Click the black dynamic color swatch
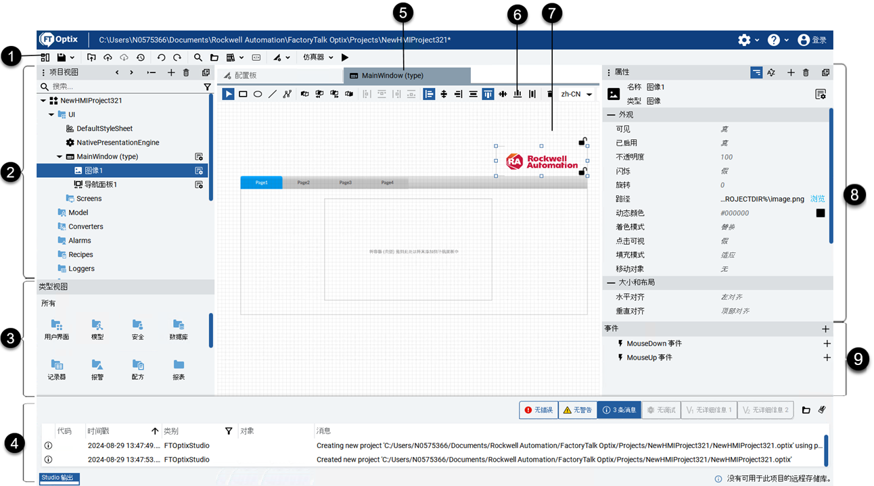Screen dimensions: 874x486 click(820, 213)
